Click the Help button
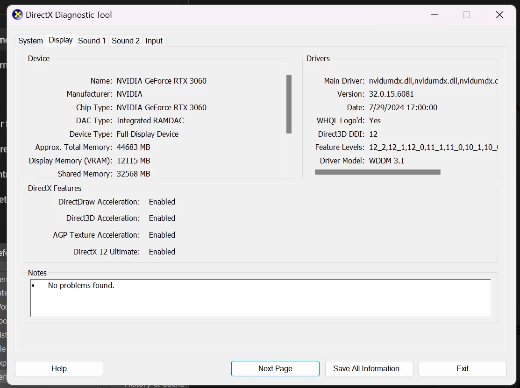520x388 pixels. [59, 368]
